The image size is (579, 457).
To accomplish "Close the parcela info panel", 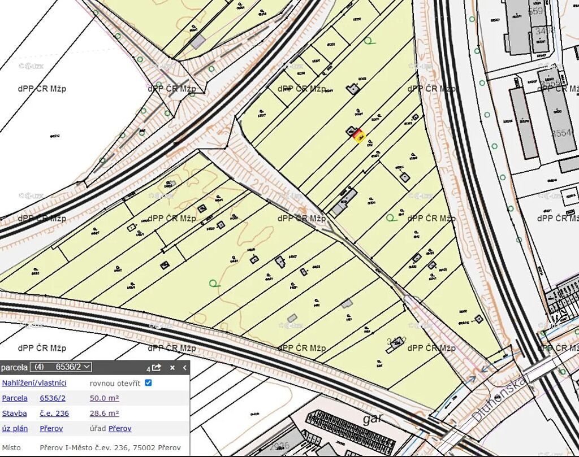I will point(172,367).
